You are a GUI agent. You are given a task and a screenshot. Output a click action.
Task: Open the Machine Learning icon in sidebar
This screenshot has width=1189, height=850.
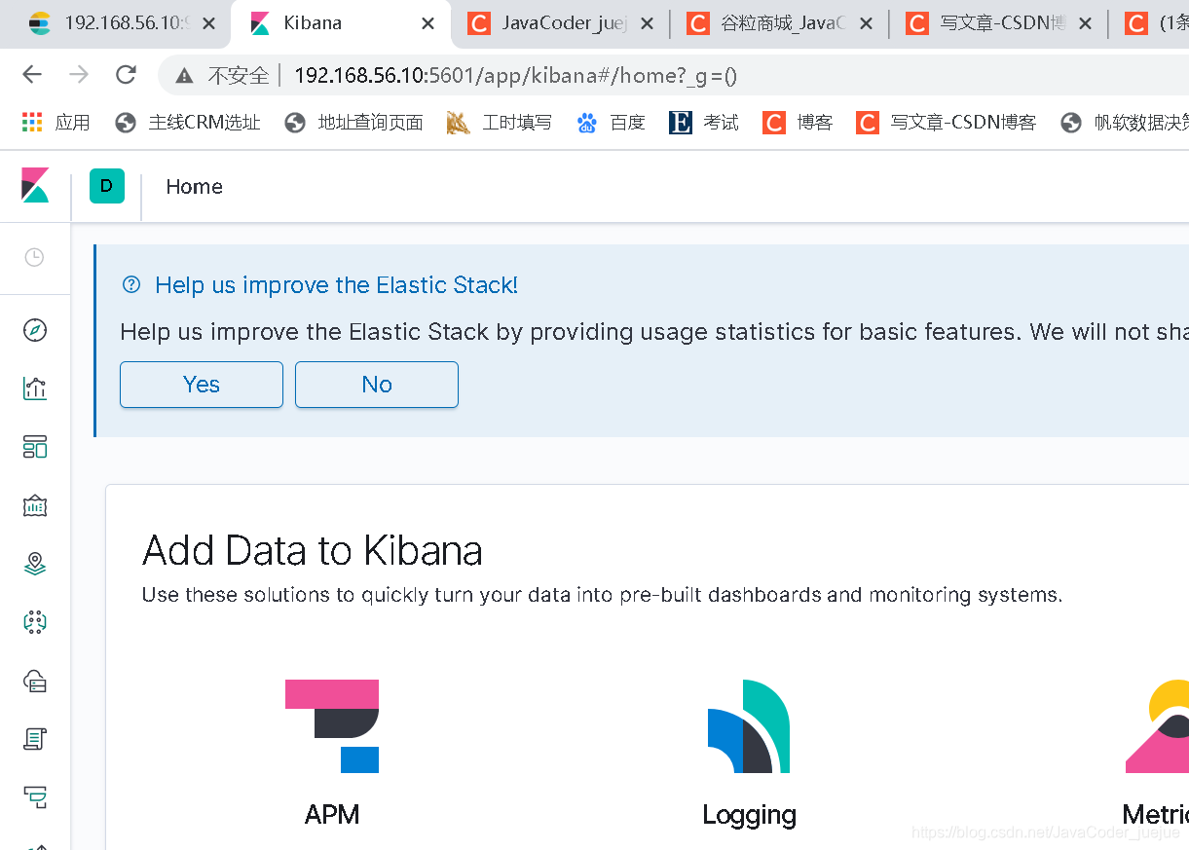35,622
